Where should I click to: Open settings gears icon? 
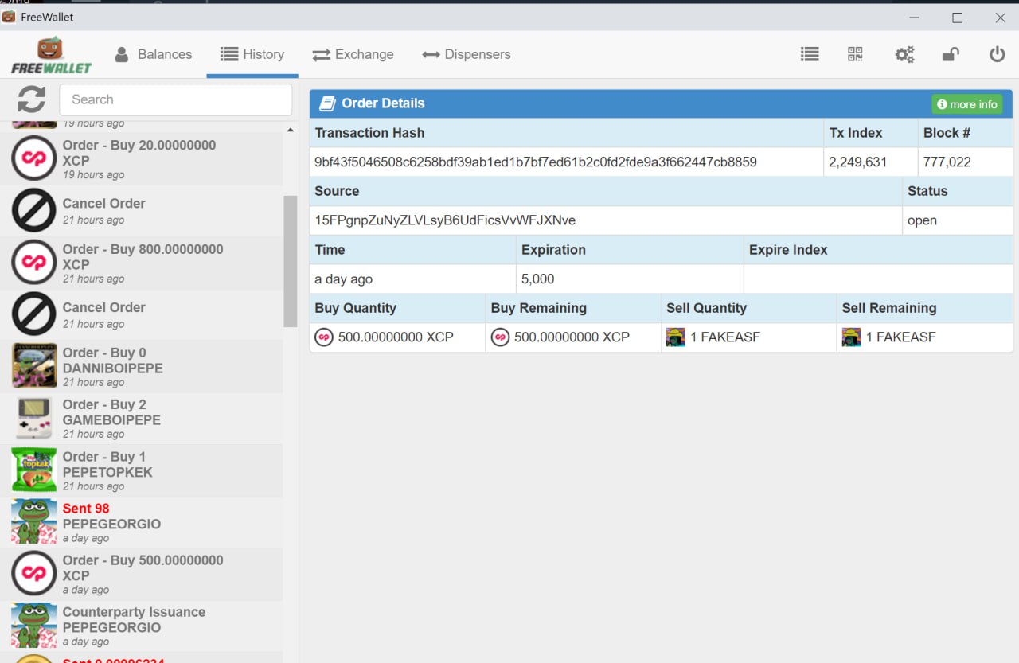[904, 54]
